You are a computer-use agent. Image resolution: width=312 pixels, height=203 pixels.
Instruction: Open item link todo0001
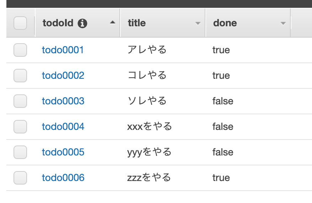tap(63, 50)
